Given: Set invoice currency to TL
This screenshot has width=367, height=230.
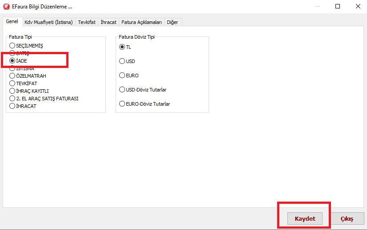Looking at the screenshot, I should pos(122,47).
